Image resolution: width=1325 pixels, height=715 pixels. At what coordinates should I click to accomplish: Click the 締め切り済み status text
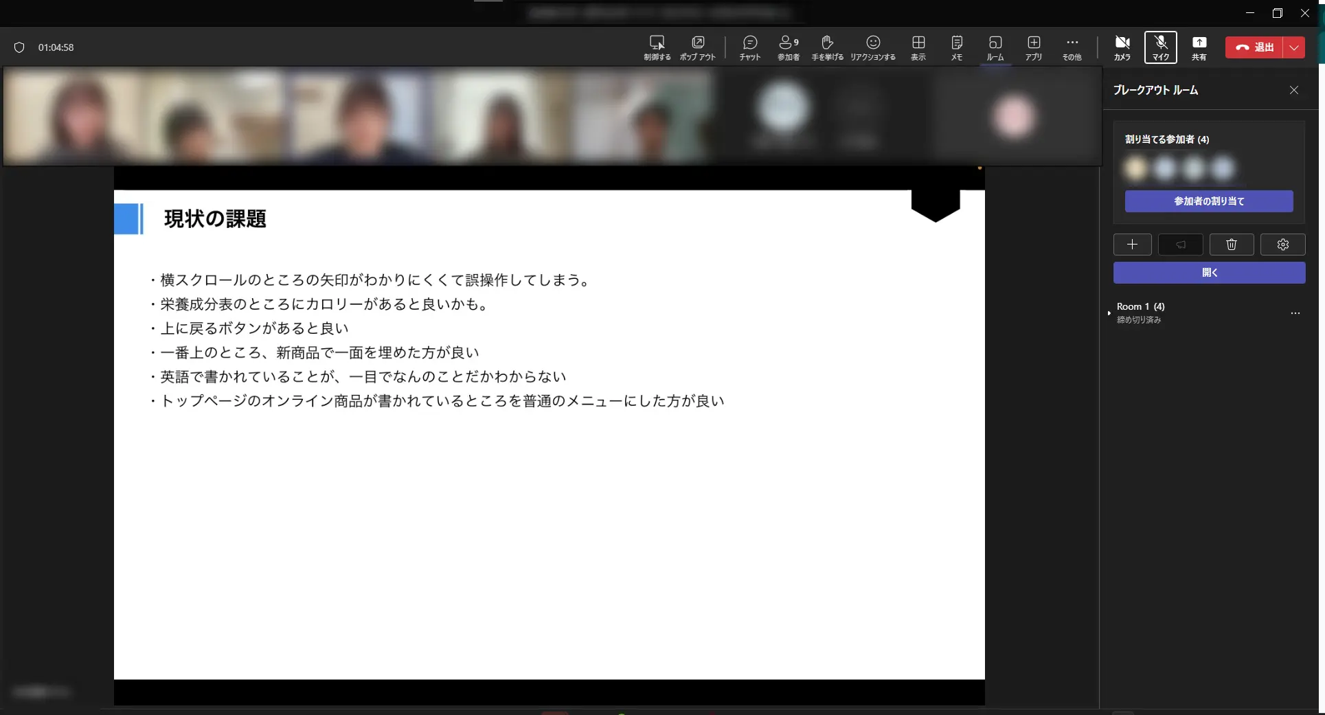(x=1139, y=320)
